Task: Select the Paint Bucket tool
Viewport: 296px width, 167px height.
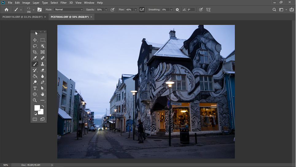Action: tap(35, 76)
